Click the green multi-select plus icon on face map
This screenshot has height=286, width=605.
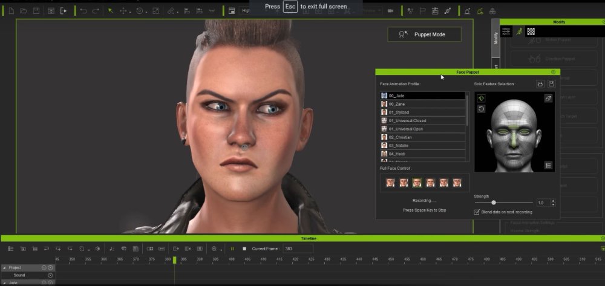click(x=481, y=99)
